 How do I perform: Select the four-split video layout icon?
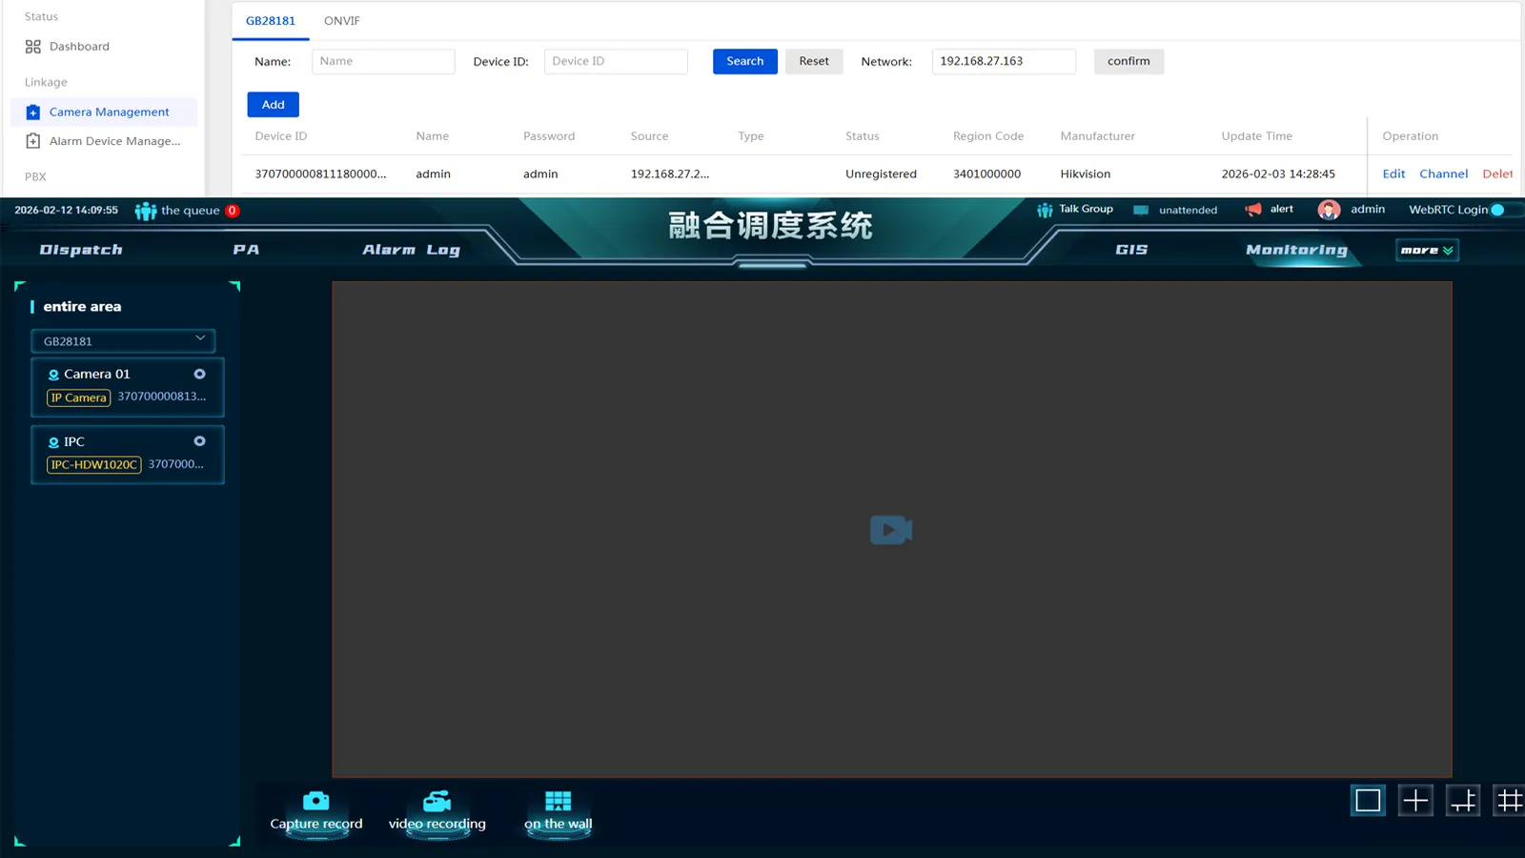pyautogui.click(x=1415, y=801)
